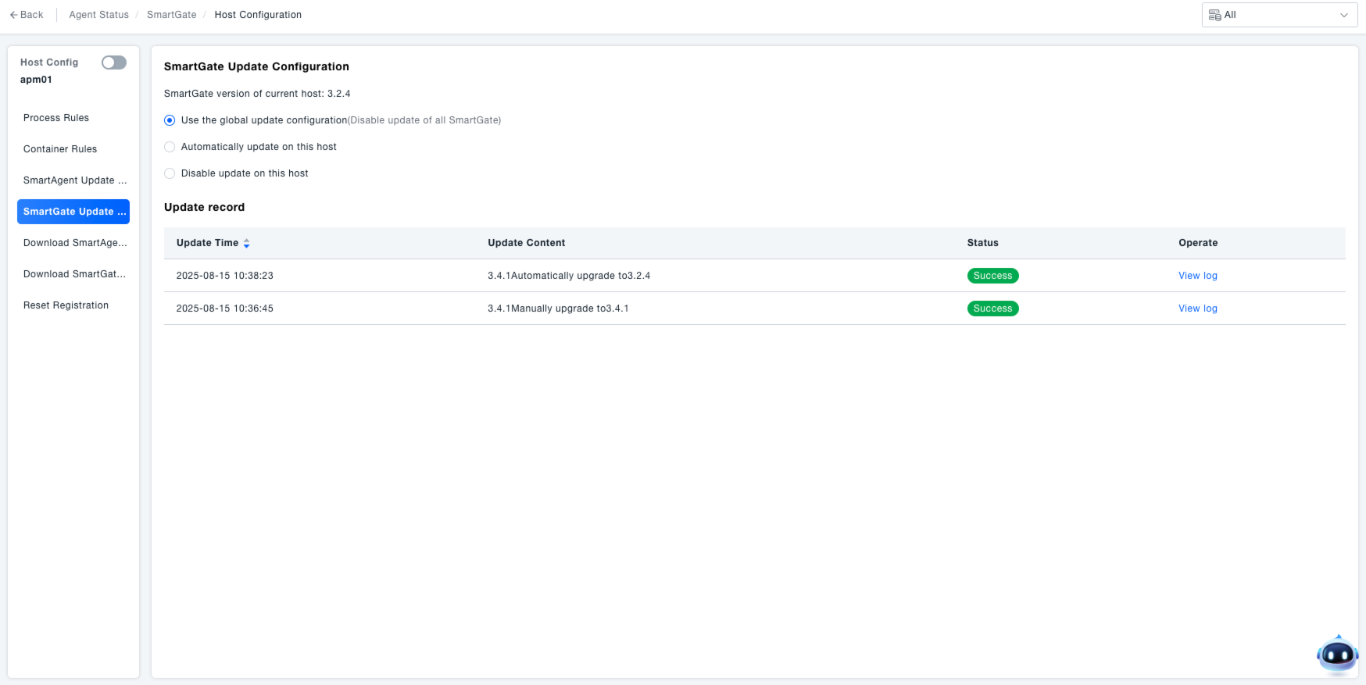1366x685 pixels.
Task: View log for the 10:38:23 update
Action: click(1197, 276)
